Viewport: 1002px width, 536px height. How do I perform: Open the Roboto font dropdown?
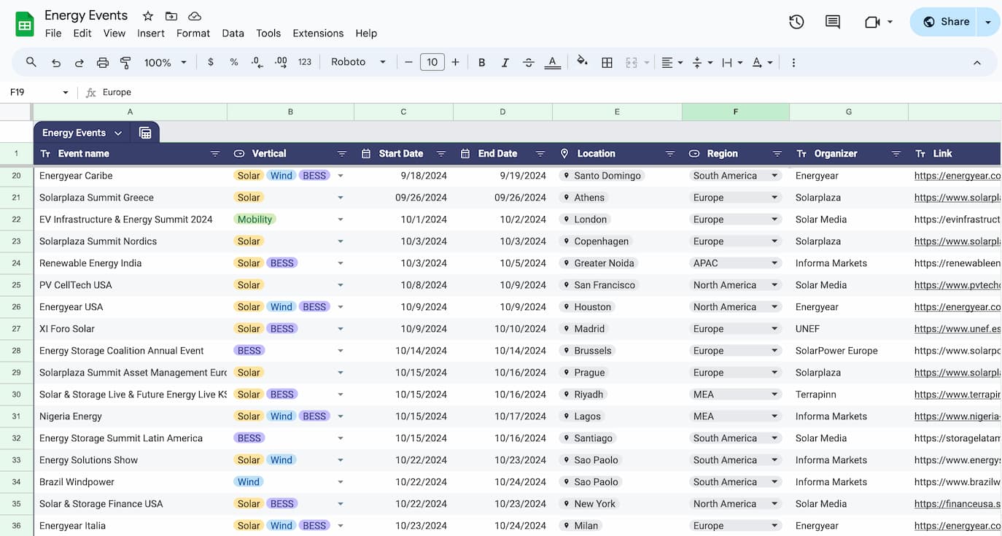(358, 62)
